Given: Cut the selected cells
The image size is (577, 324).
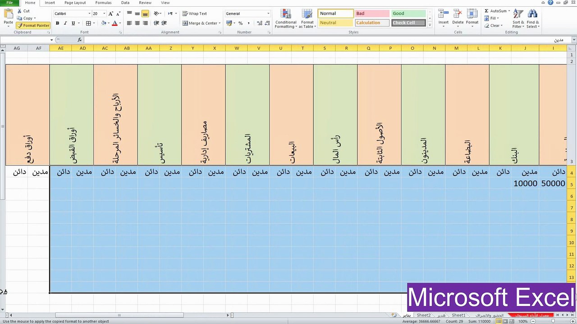Looking at the screenshot, I should [23, 11].
